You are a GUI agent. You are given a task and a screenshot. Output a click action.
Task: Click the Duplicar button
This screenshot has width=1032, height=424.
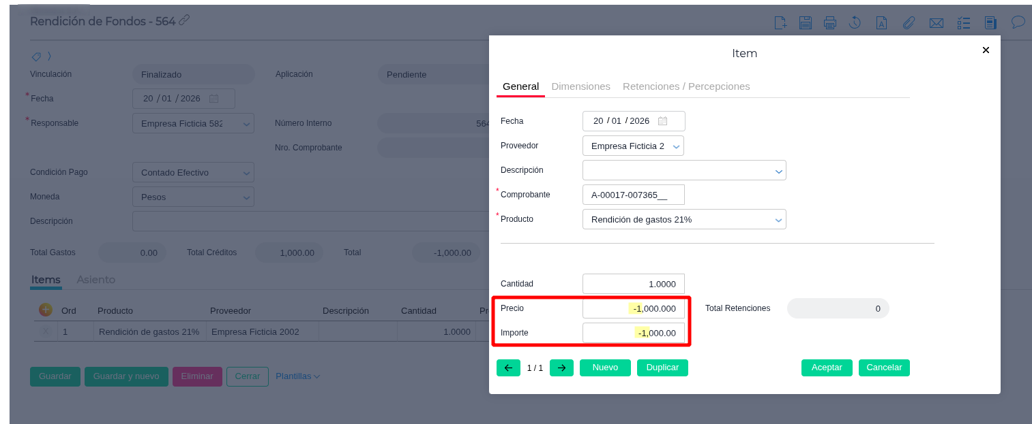pos(662,368)
